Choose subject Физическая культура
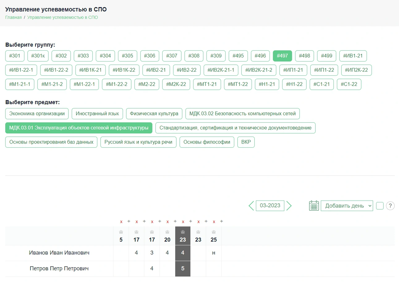 154,114
